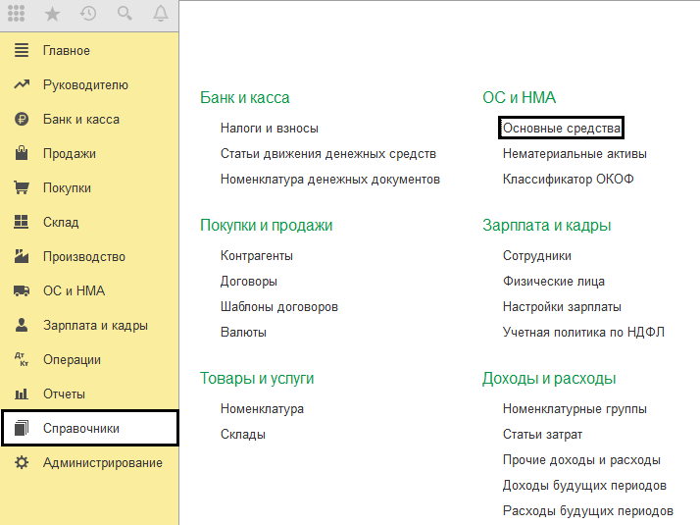Click the green Банк и касса heading

pos(245,97)
